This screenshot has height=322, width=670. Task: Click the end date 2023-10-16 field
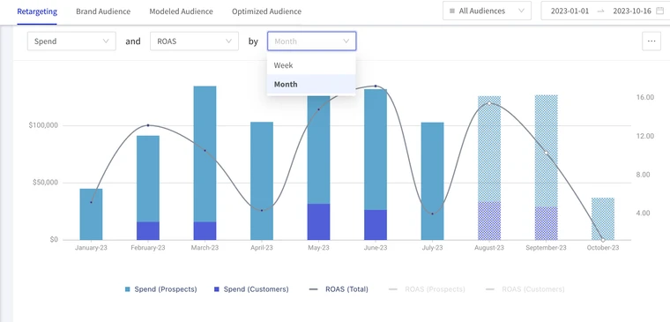pyautogui.click(x=632, y=11)
